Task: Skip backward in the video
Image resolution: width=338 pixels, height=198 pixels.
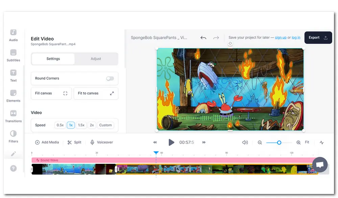Action: click(155, 142)
